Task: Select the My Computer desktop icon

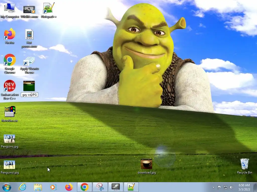Action: point(10,10)
